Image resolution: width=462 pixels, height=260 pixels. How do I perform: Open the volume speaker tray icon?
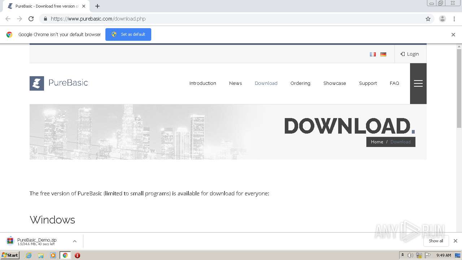click(410, 255)
